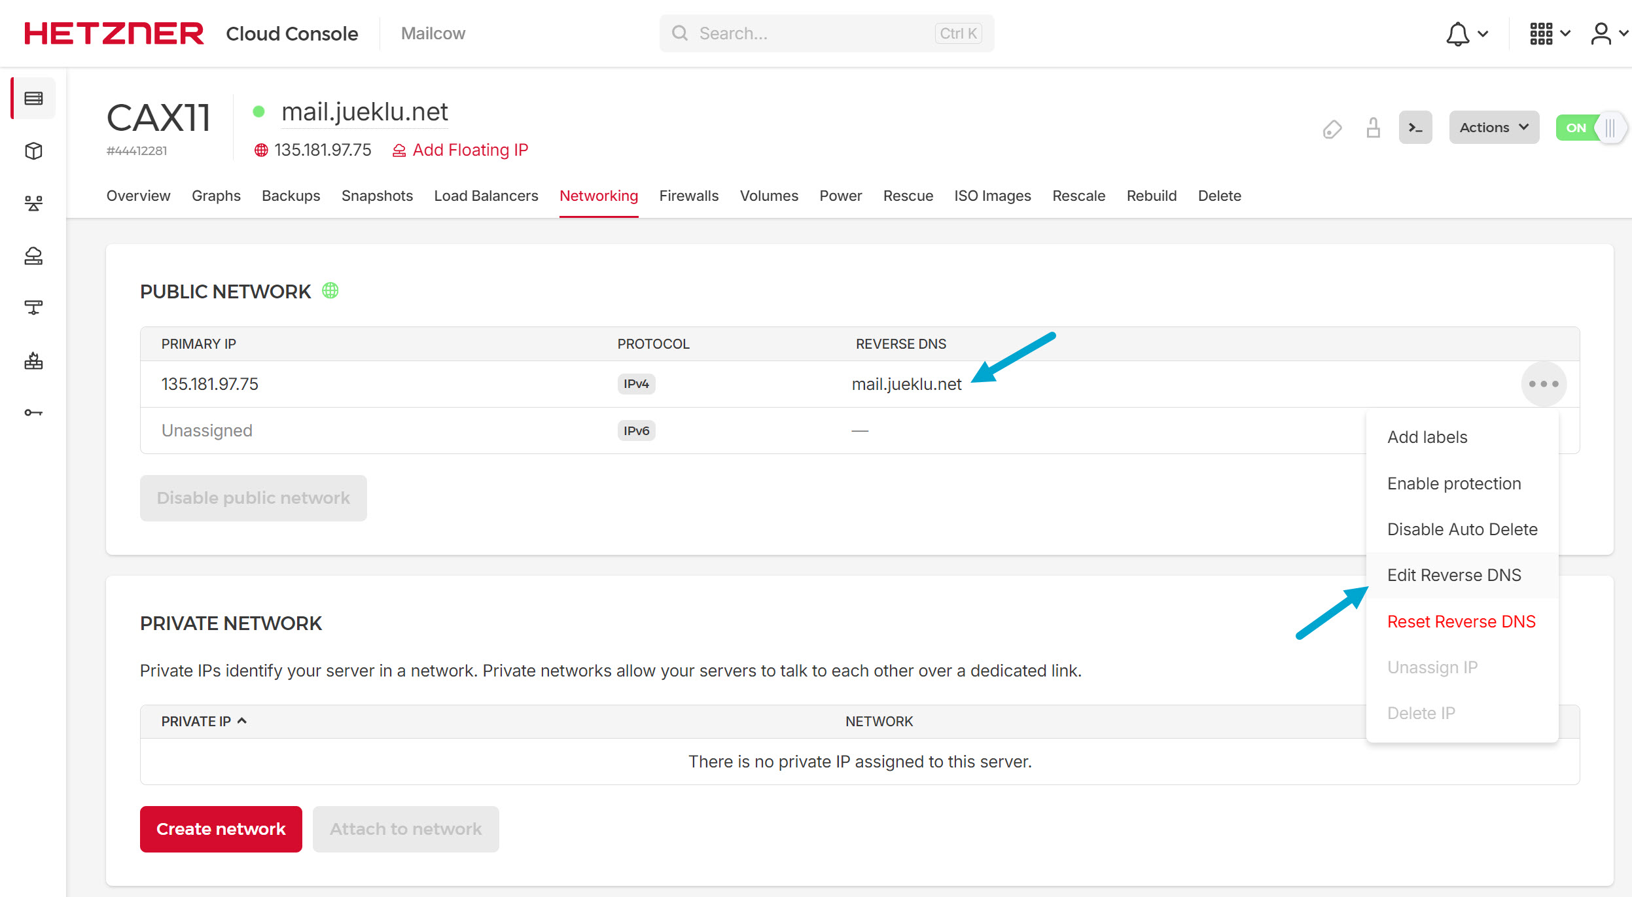Expand the user account menu

[x=1608, y=33]
